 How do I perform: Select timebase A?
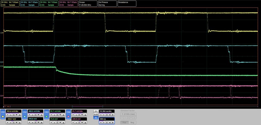95,111
